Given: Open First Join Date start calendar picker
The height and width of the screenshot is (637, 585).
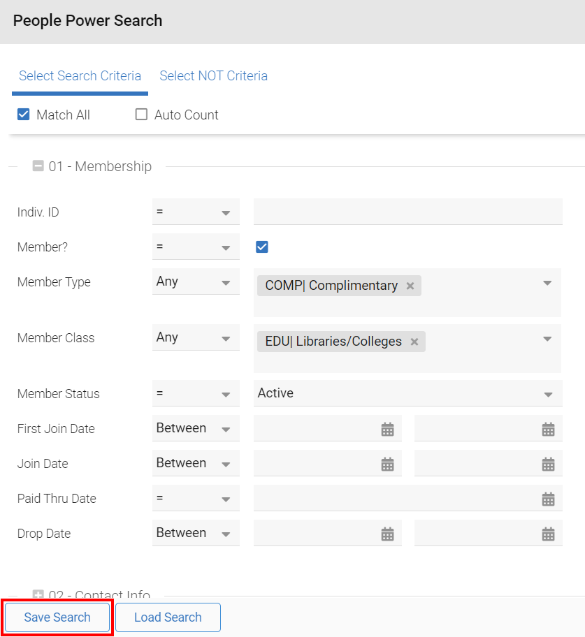Looking at the screenshot, I should click(x=387, y=429).
